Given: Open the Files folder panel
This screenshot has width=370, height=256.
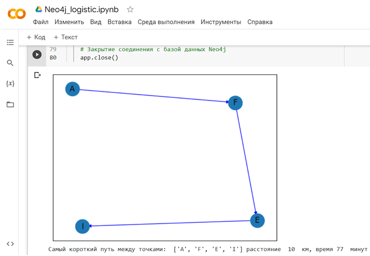Looking at the screenshot, I should pos(10,104).
